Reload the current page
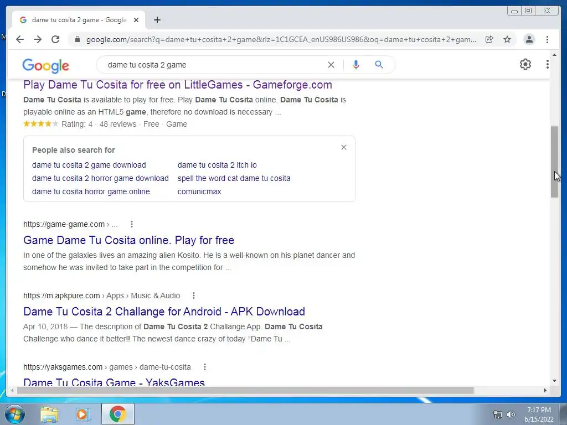Image resolution: width=567 pixels, height=425 pixels. click(x=55, y=39)
